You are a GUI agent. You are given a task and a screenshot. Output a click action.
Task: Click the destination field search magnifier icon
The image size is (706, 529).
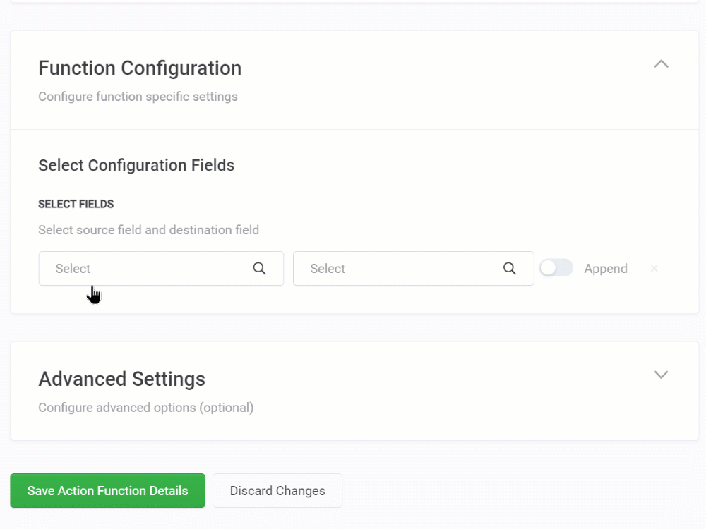509,269
